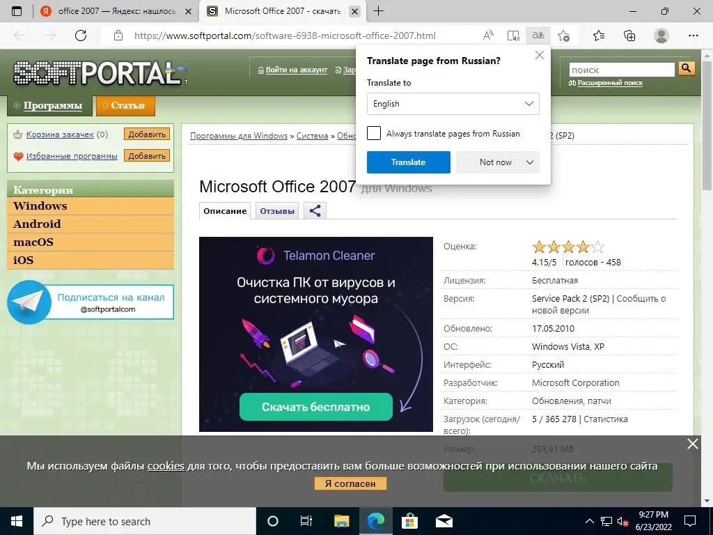Open Microsoft Store from taskbar

(409, 521)
